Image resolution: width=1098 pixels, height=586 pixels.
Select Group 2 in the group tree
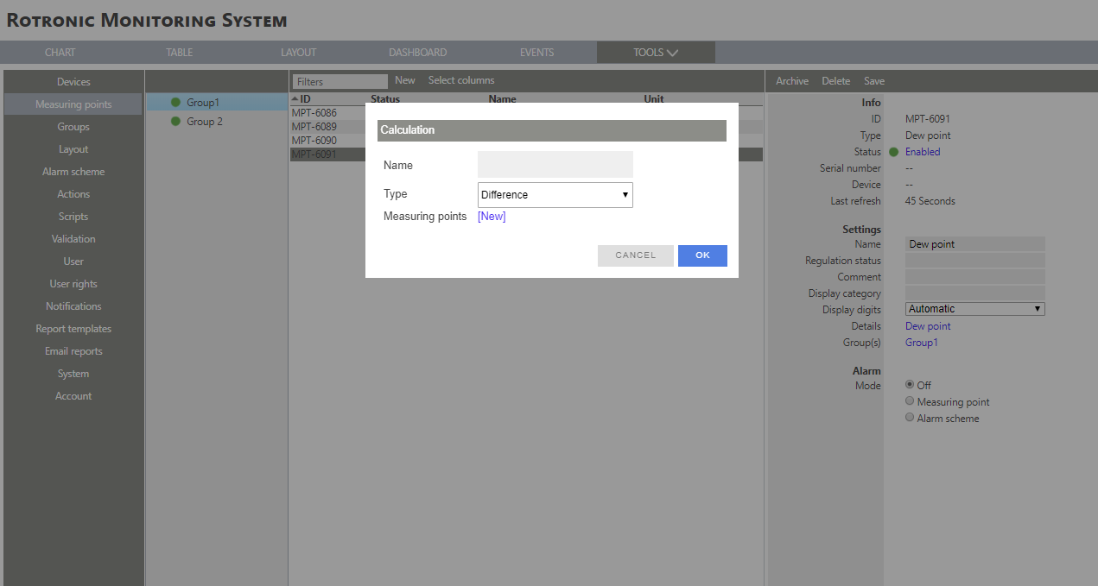click(205, 122)
